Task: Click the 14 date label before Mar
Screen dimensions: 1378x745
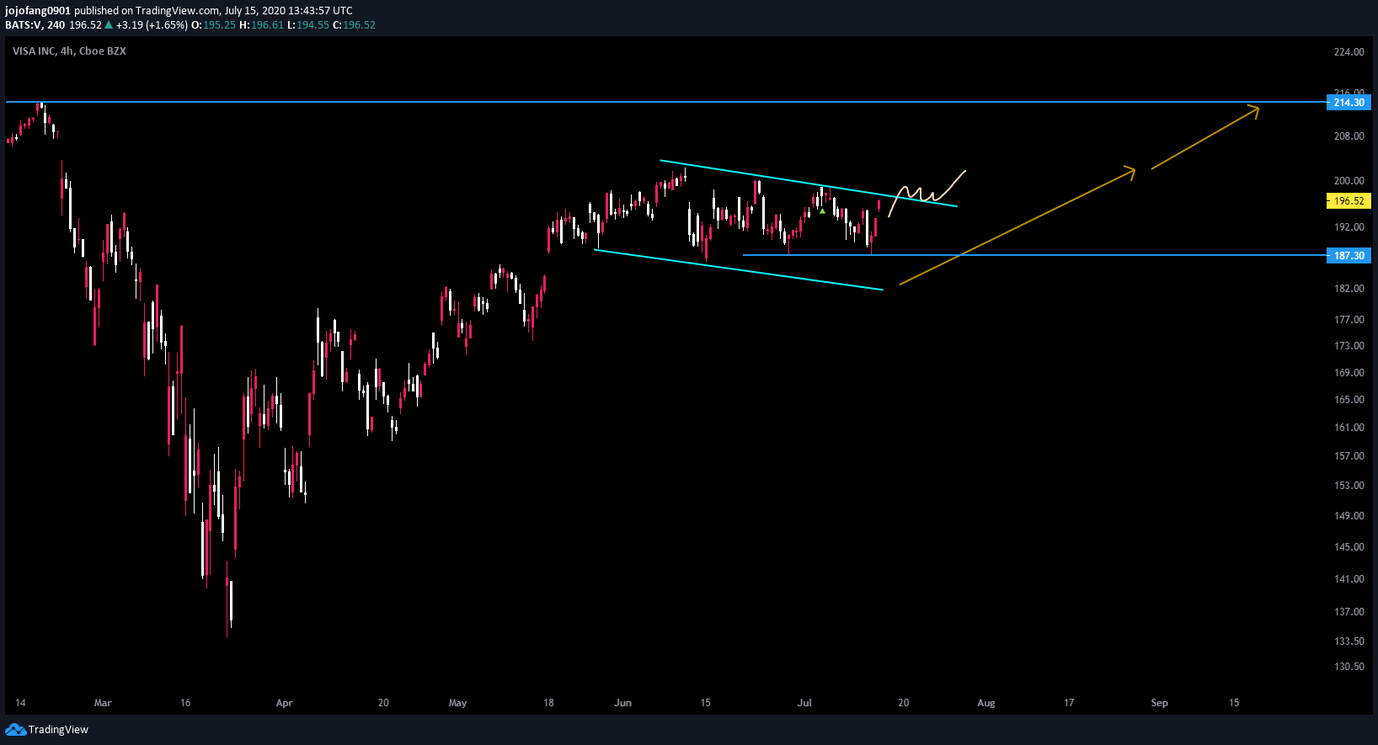Action: (x=20, y=703)
